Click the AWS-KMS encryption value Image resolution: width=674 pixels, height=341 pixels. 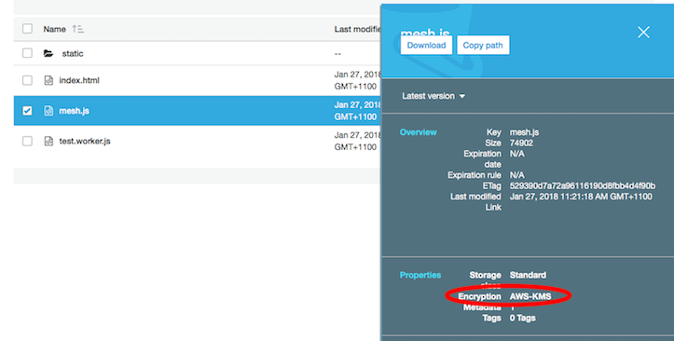530,296
